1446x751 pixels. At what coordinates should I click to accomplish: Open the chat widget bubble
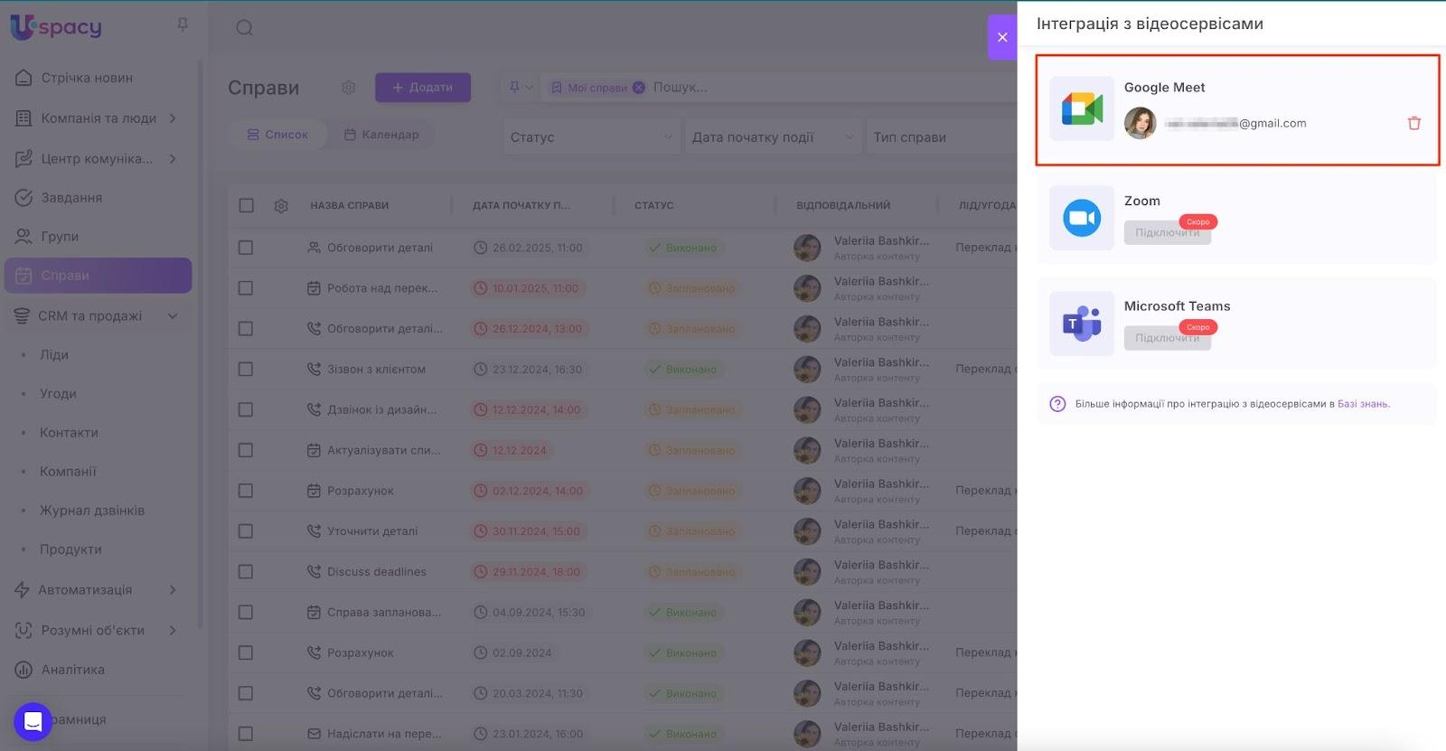(33, 721)
